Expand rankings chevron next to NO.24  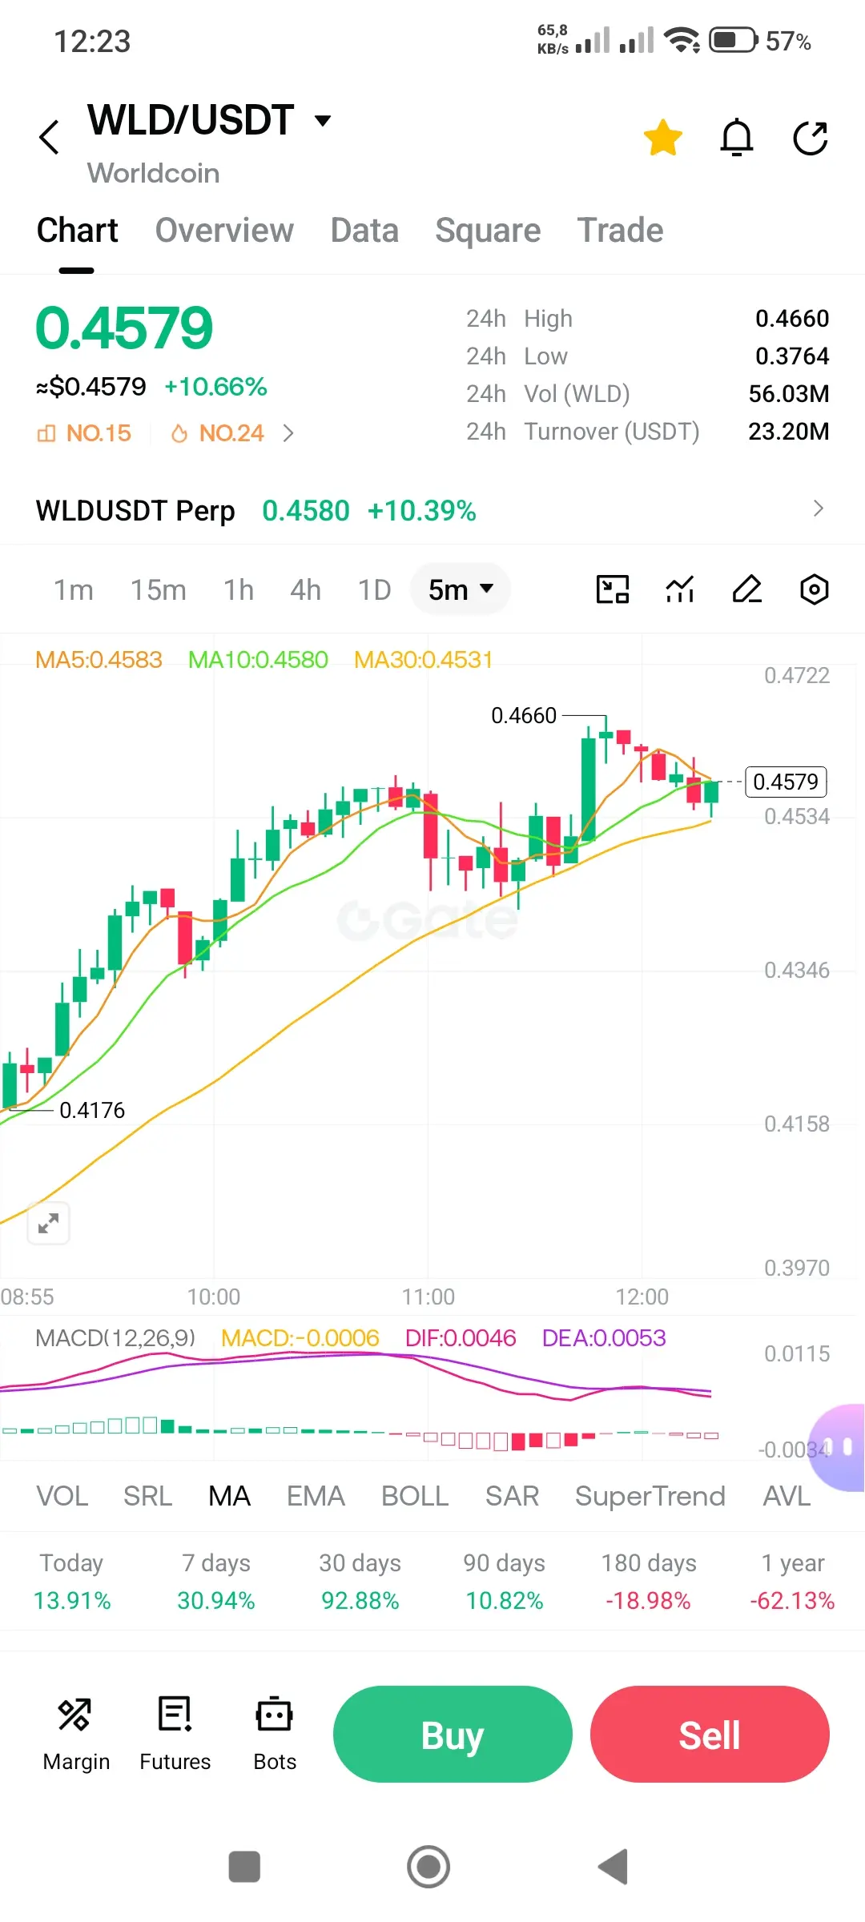(288, 433)
